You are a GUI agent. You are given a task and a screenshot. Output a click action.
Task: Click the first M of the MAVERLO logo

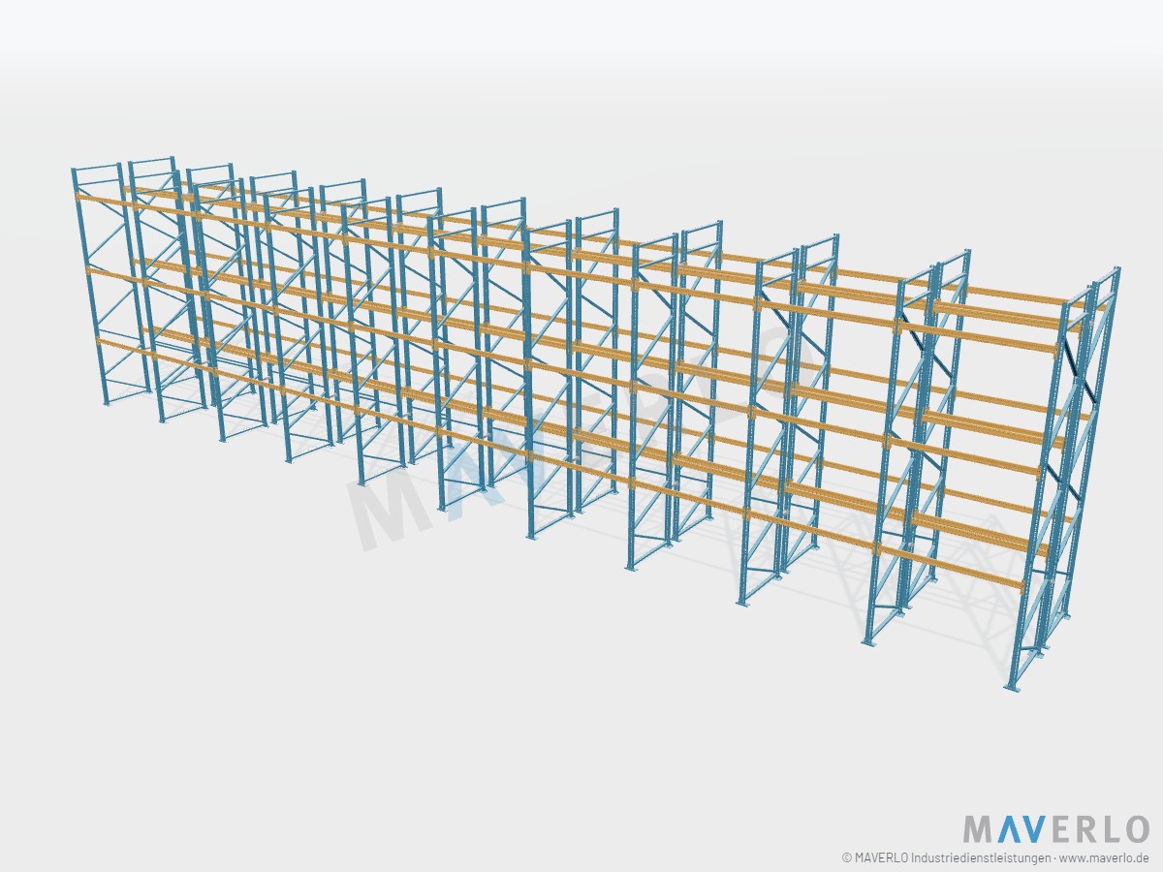pyautogui.click(x=977, y=829)
